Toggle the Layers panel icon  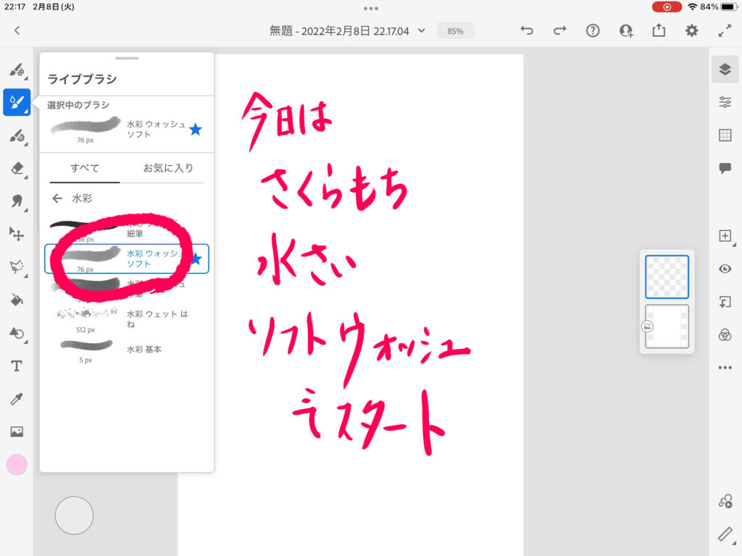725,69
